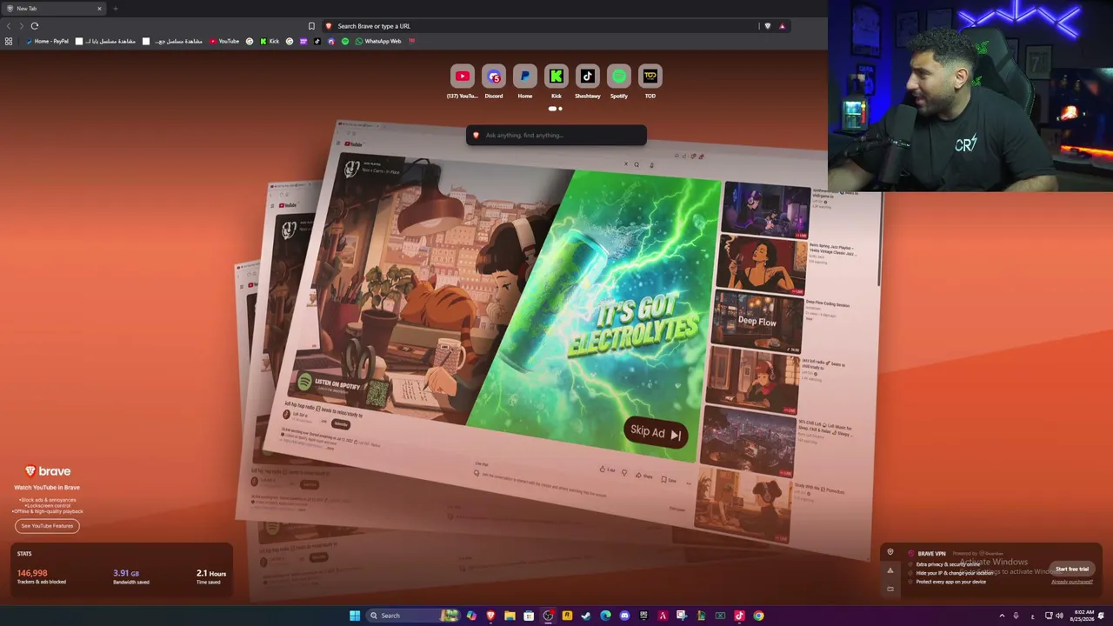Reload the page with the refresh button
Image resolution: width=1113 pixels, height=626 pixels.
(35, 26)
